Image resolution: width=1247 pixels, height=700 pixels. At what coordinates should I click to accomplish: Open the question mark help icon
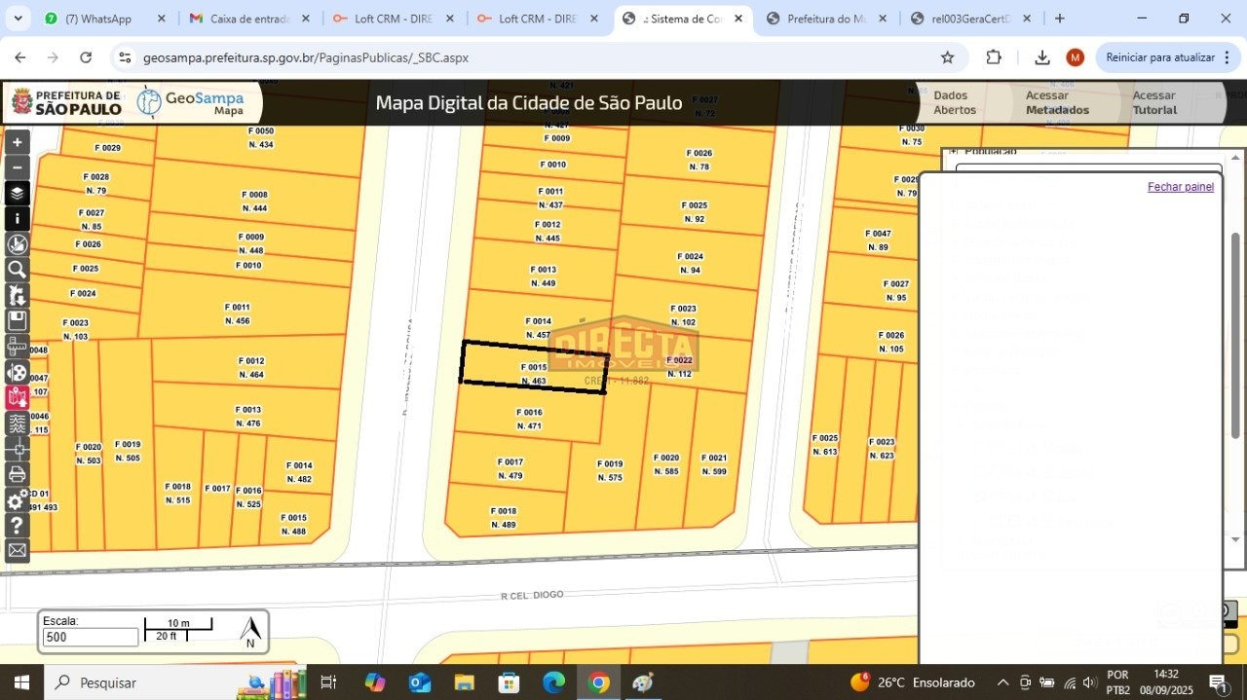17,526
